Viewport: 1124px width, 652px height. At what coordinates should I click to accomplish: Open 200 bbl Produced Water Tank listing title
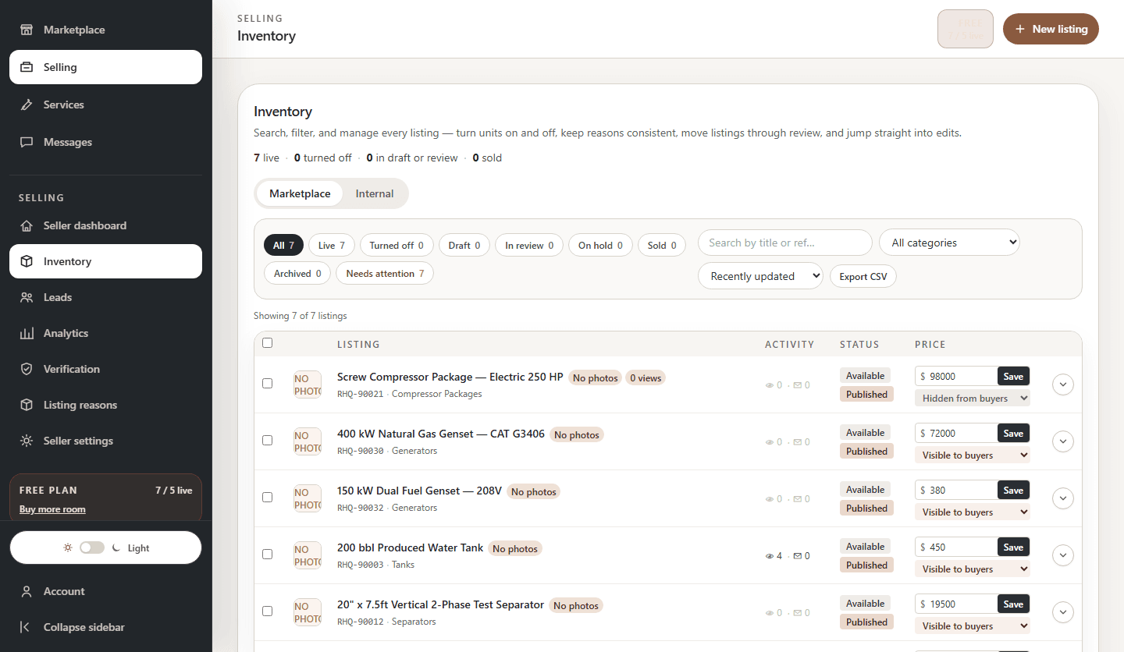coord(411,547)
